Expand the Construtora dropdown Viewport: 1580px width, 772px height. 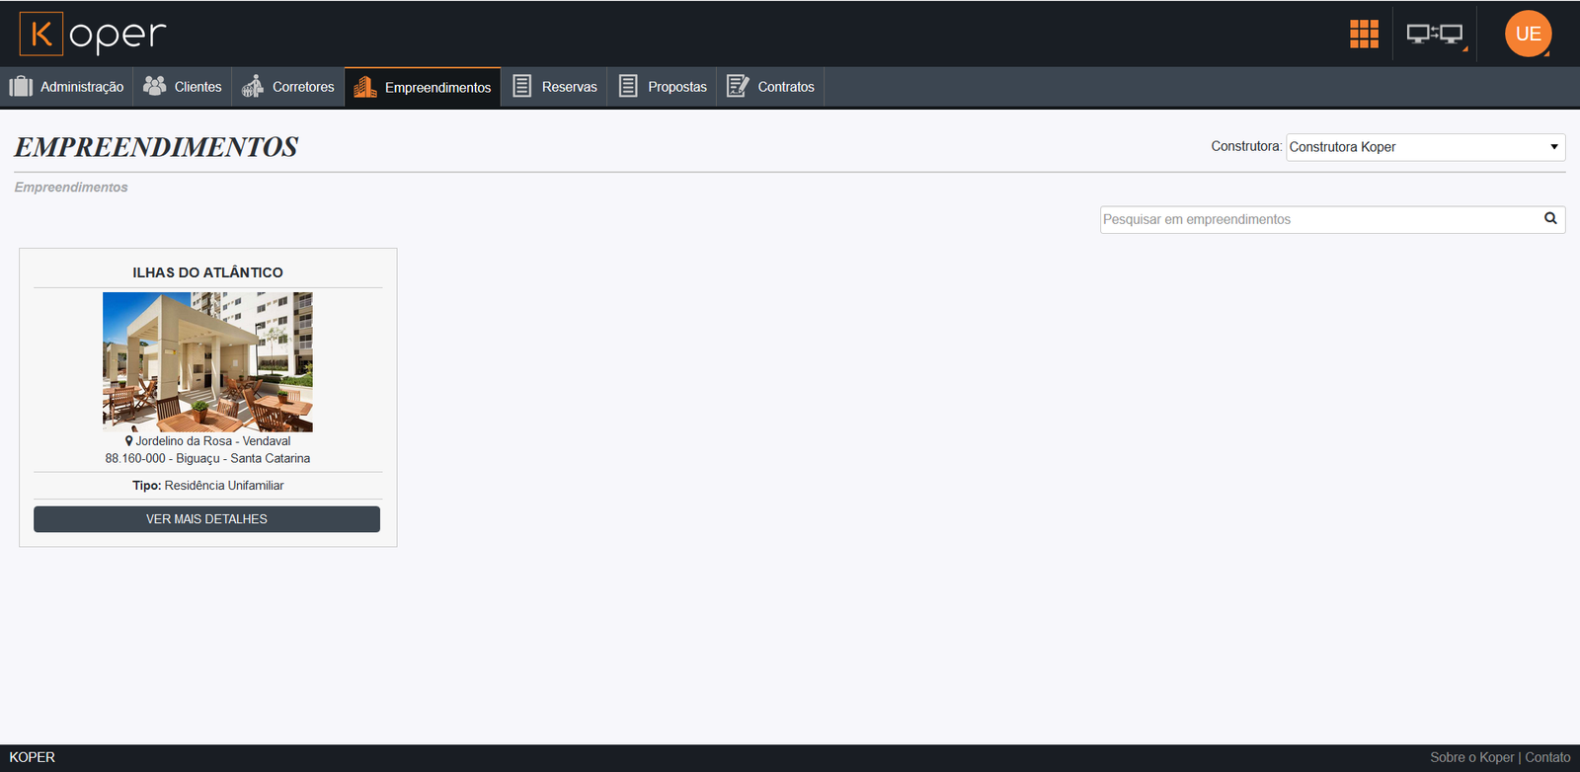click(1425, 147)
